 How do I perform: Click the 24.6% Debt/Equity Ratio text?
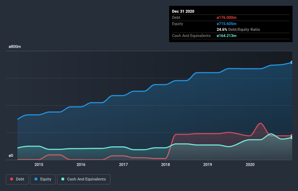(x=238, y=29)
